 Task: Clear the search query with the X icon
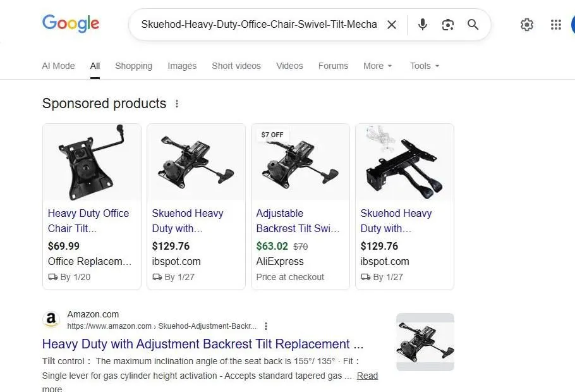[x=392, y=24]
